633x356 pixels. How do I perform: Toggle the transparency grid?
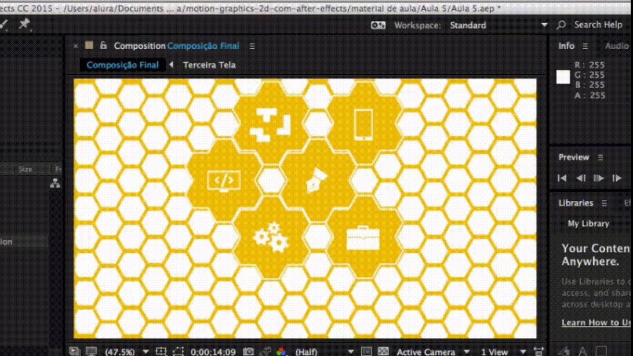coord(383,351)
